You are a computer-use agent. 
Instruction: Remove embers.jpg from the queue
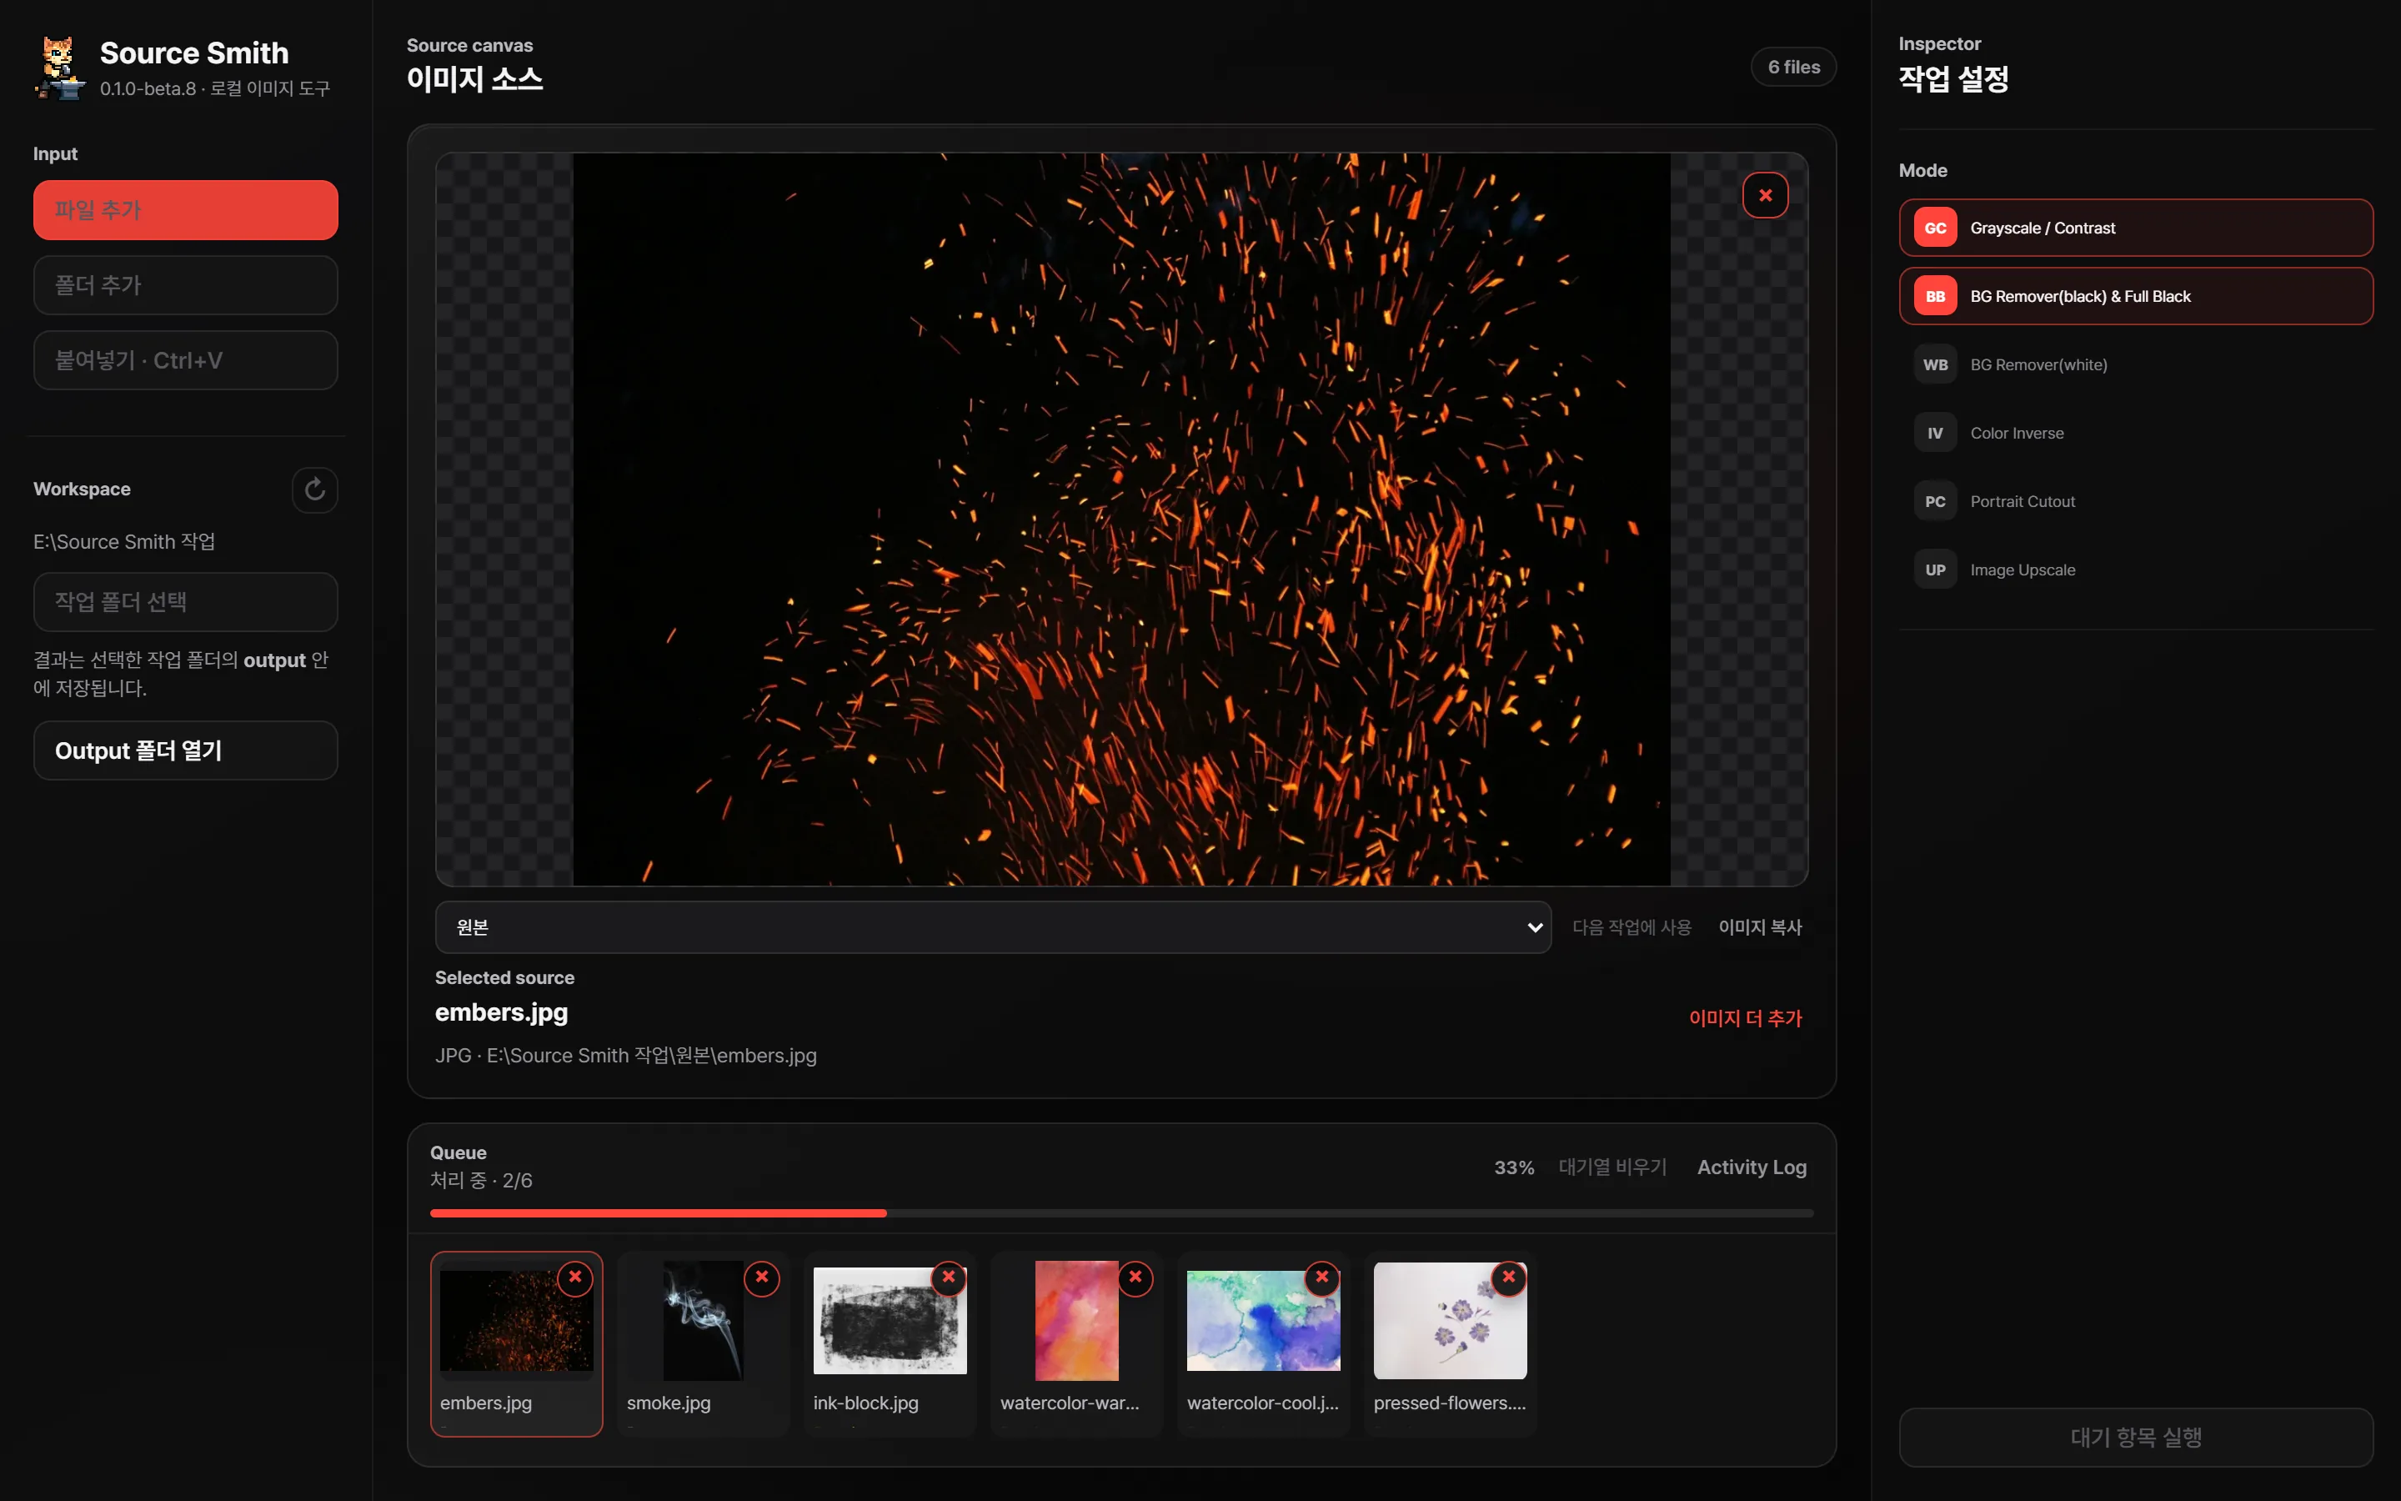[x=575, y=1278]
